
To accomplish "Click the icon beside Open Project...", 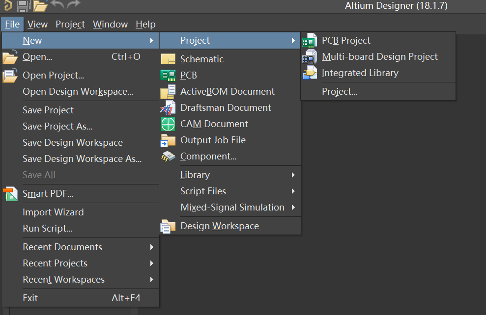I will pos(10,76).
